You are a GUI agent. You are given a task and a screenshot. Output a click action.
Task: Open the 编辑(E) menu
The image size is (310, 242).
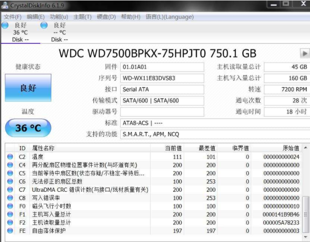coord(35,17)
